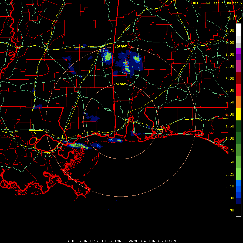Screen dimensions: 243x243
Task: Click the 0.10 legend value
Action: [230, 186]
